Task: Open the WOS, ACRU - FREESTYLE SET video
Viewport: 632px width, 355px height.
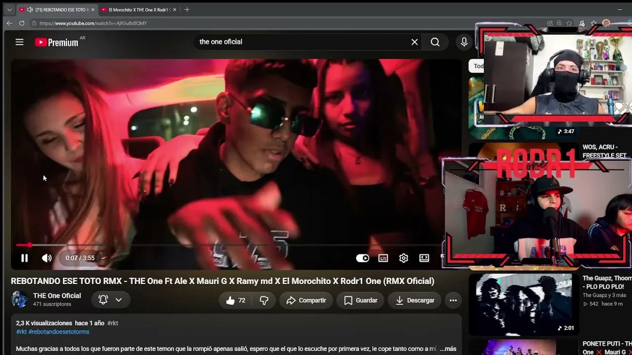Action: click(604, 151)
